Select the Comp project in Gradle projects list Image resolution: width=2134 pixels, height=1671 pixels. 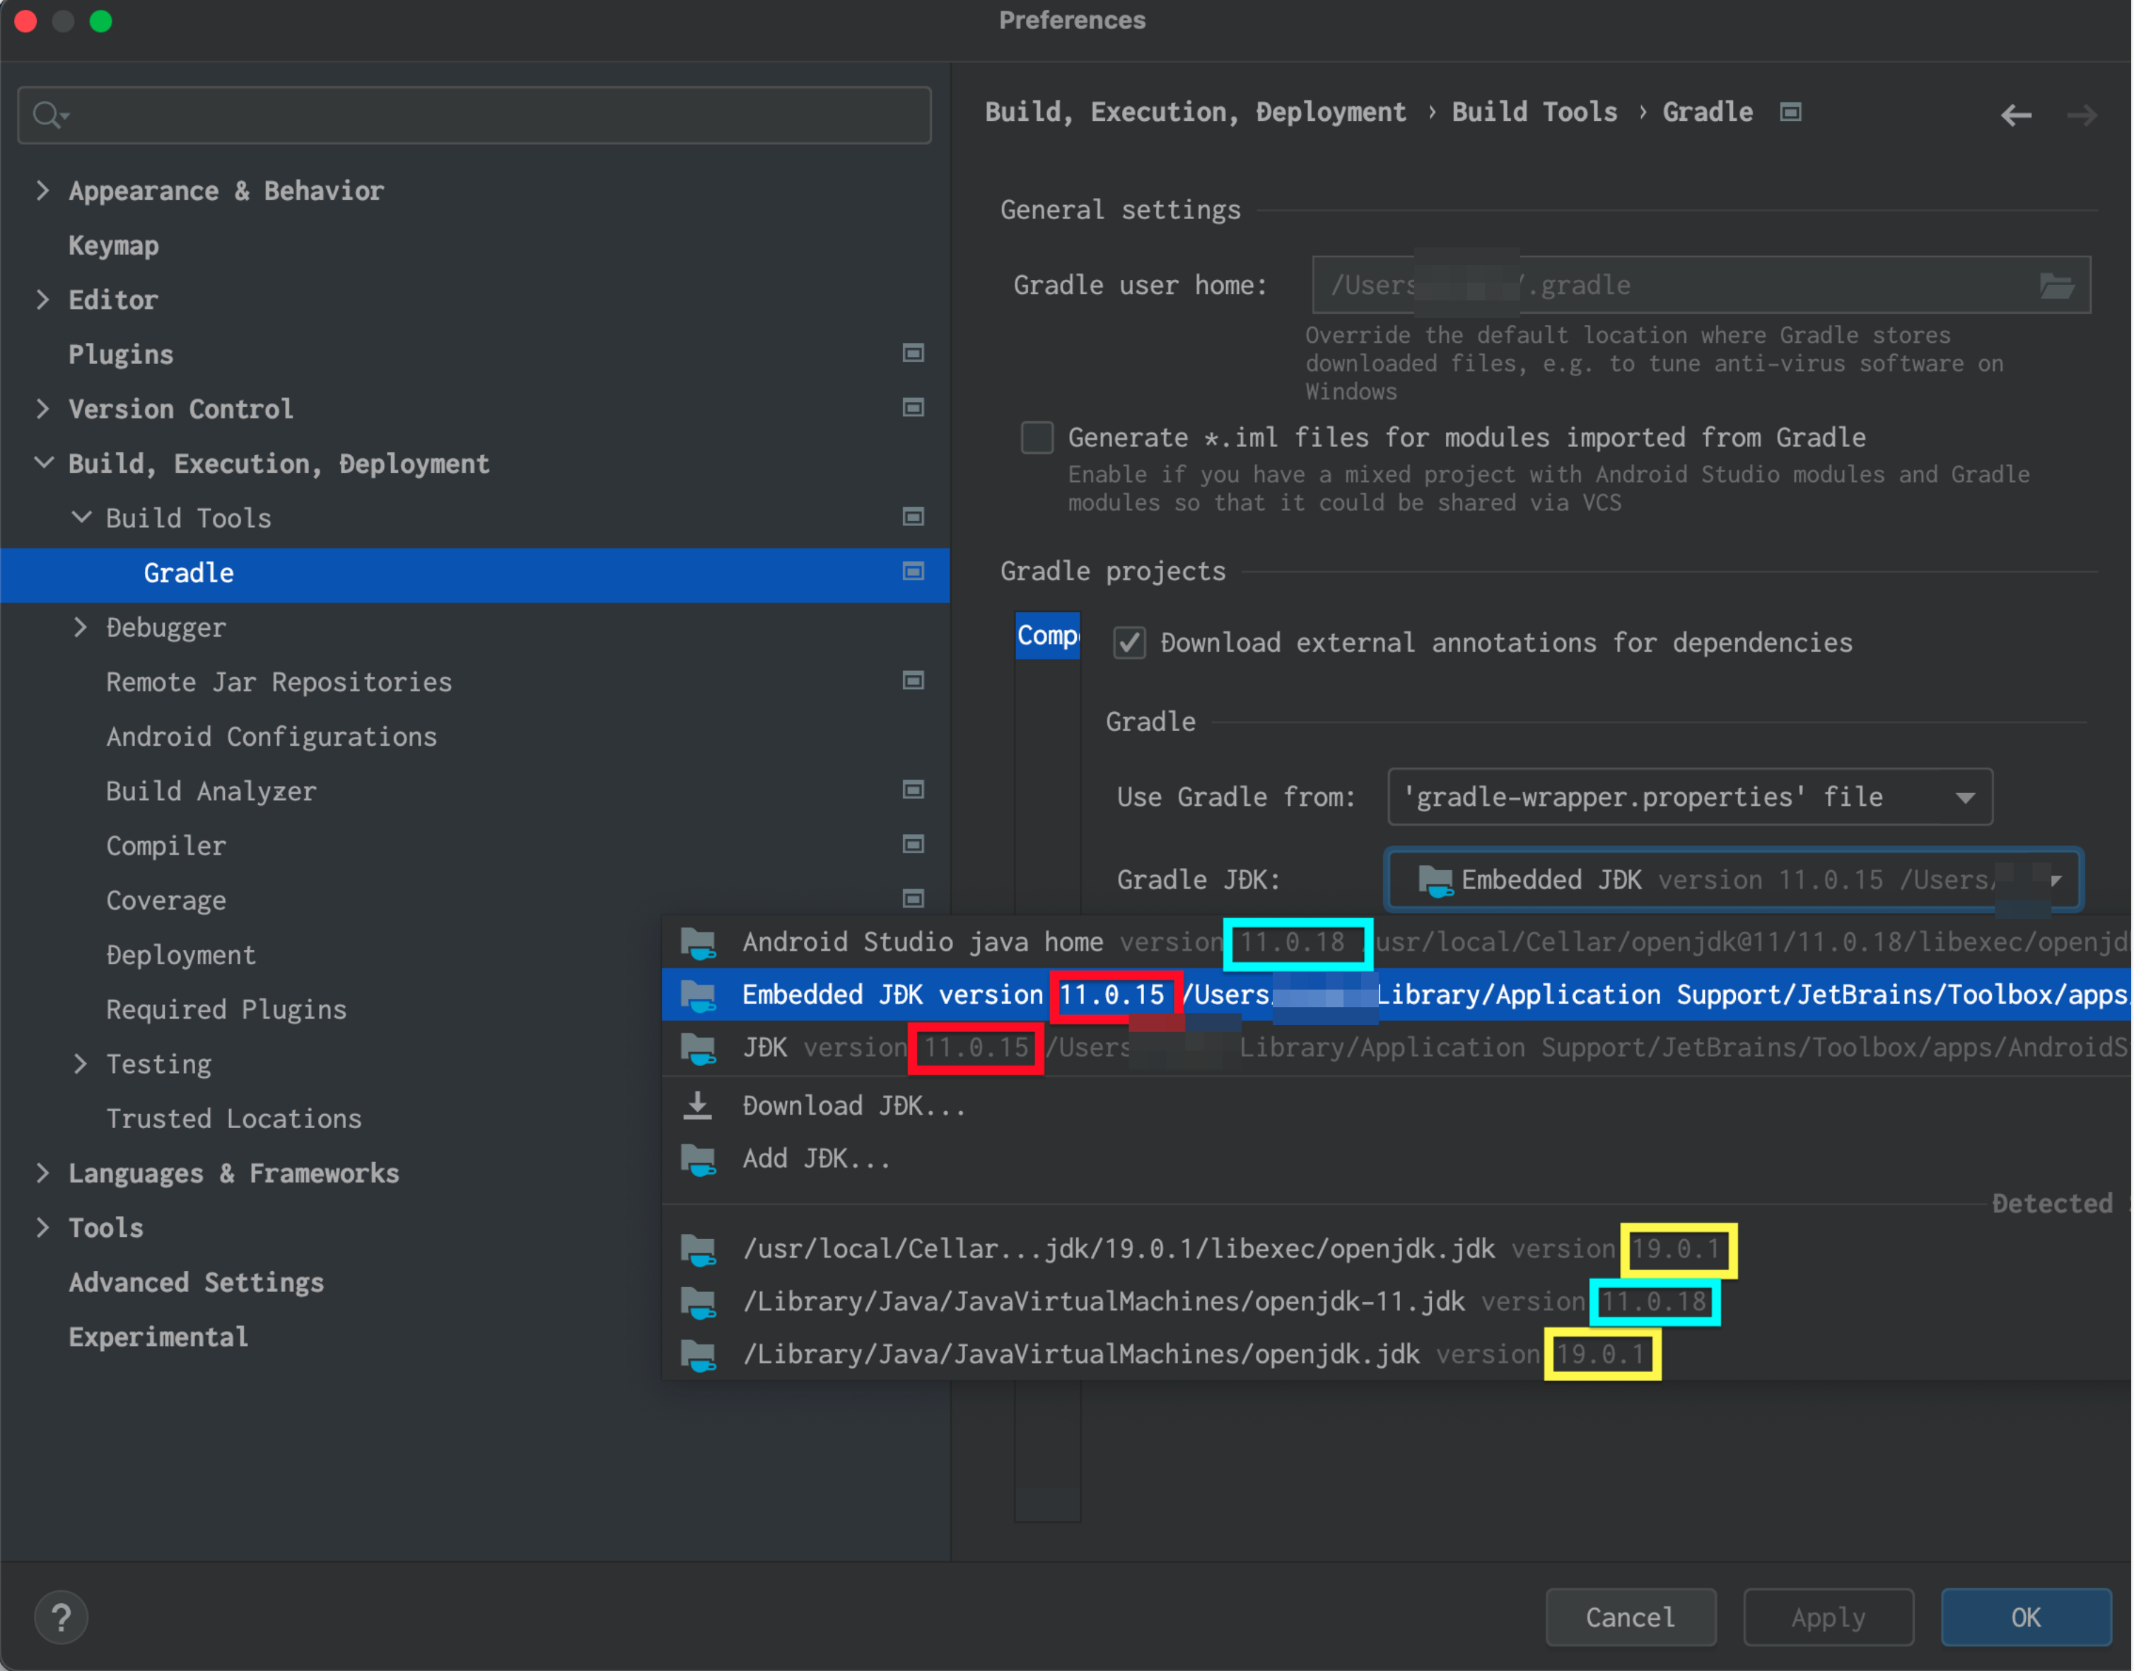(1047, 636)
